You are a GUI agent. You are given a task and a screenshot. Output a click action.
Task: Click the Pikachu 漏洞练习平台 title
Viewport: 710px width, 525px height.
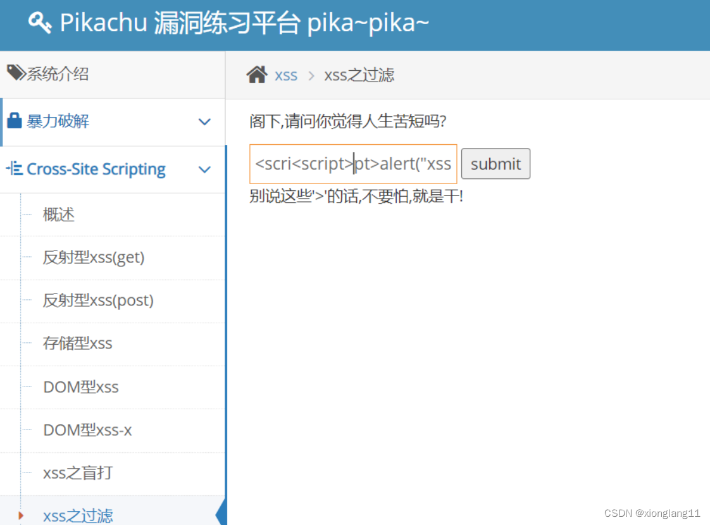click(244, 23)
